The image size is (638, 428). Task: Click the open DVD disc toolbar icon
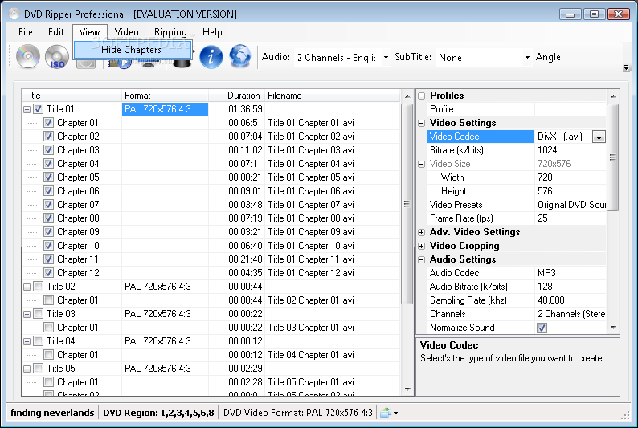(28, 57)
